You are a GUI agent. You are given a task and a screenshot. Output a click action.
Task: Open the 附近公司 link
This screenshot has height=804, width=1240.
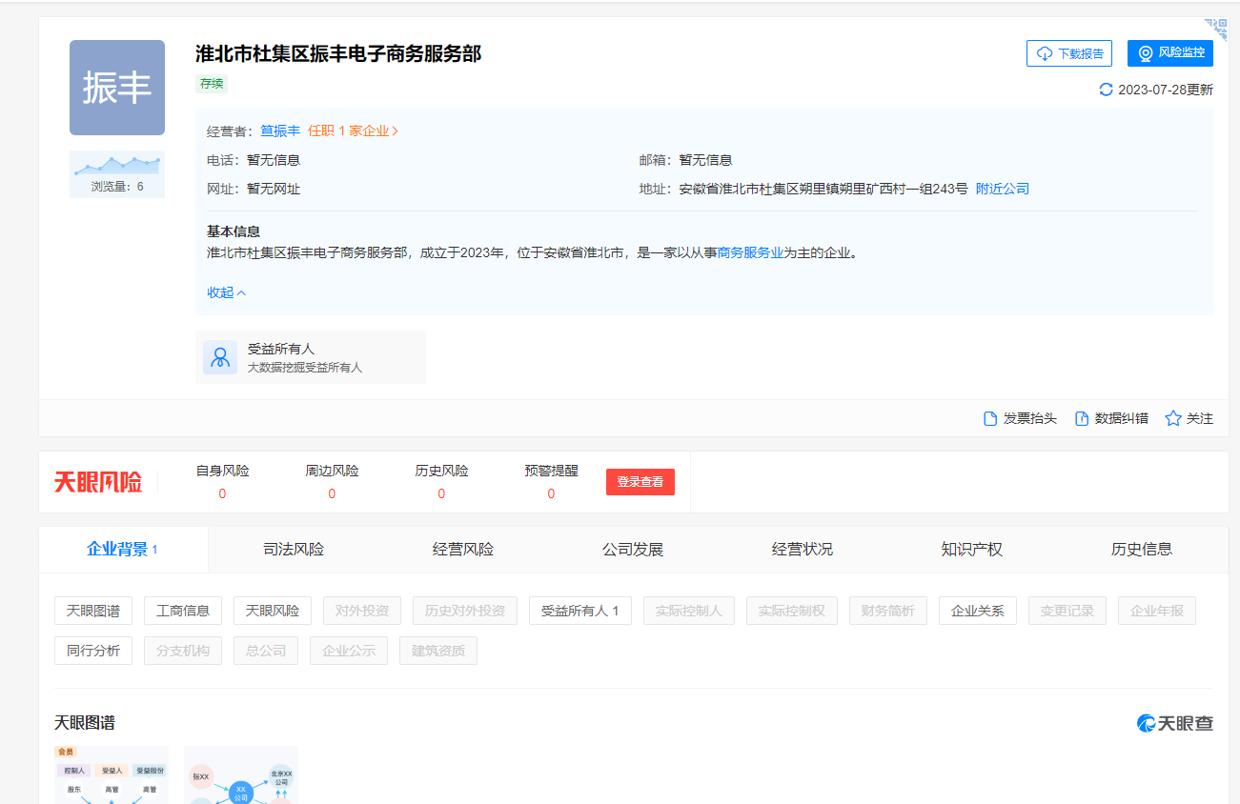pyautogui.click(x=1002, y=189)
